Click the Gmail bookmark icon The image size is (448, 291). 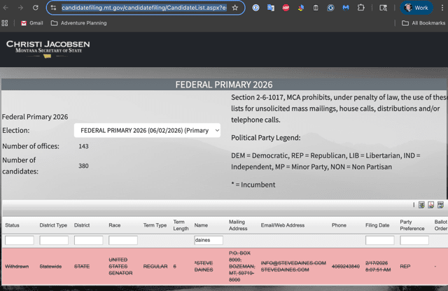[x=24, y=23]
